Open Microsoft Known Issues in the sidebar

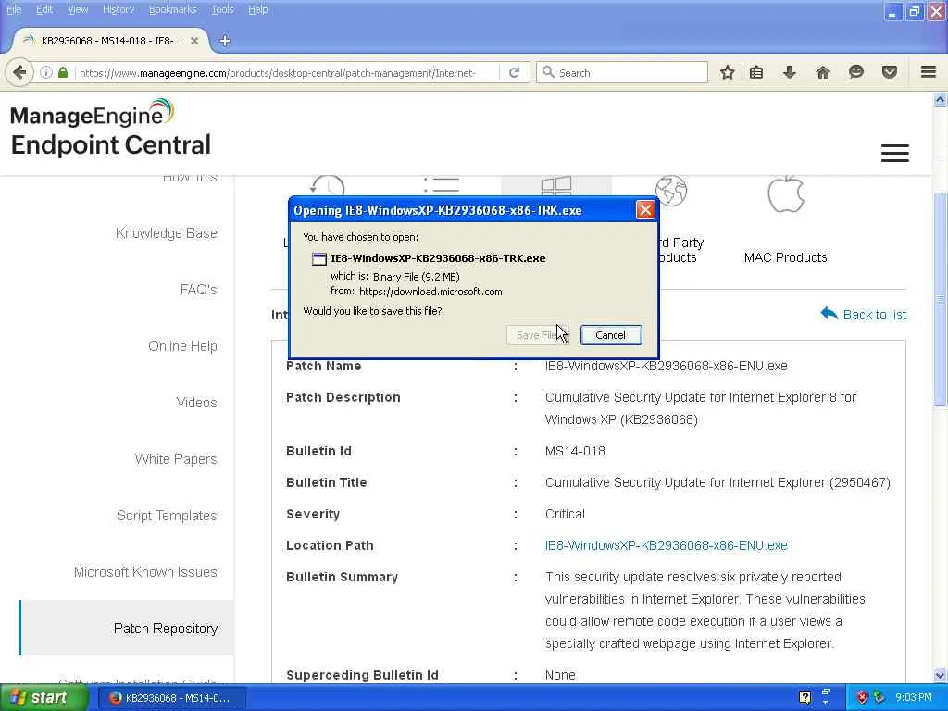(x=145, y=572)
